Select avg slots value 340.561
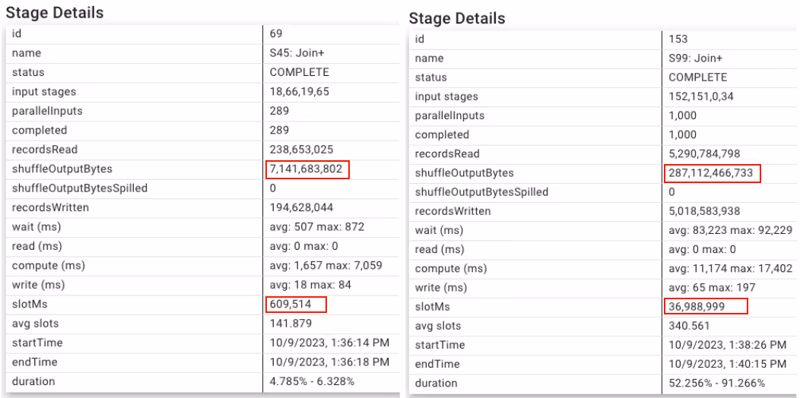800x398 pixels. [x=689, y=326]
